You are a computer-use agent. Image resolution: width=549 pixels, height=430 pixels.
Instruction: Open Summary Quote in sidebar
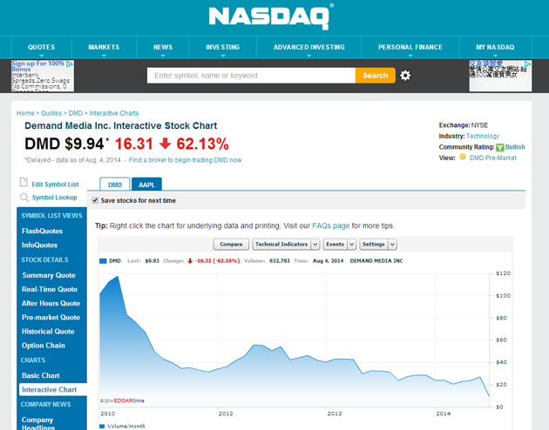49,275
